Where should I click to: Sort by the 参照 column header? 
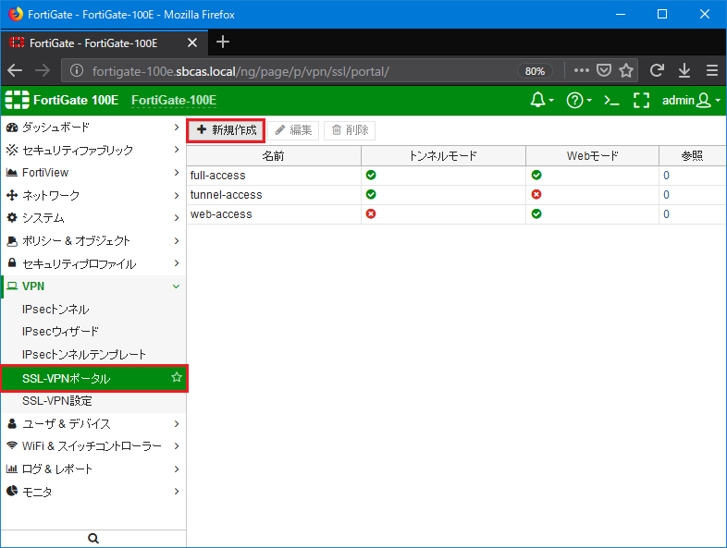[692, 155]
